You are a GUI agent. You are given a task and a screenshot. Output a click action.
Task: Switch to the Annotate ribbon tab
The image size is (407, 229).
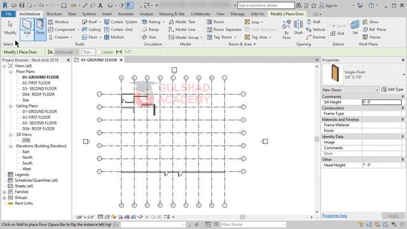[x=126, y=14]
